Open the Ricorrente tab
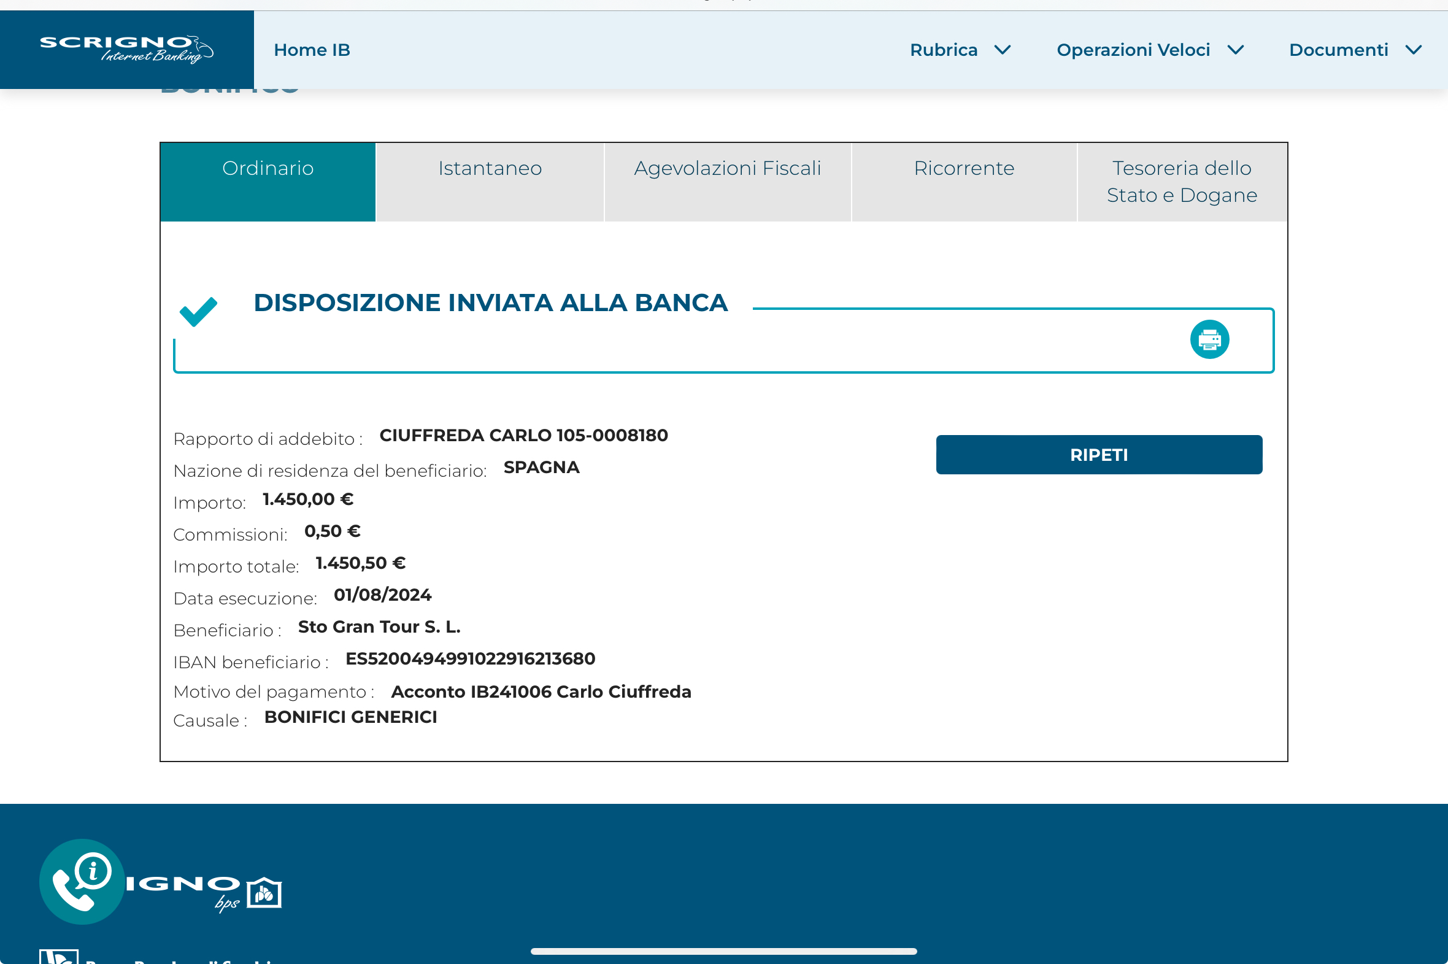The height and width of the screenshot is (964, 1448). [964, 182]
